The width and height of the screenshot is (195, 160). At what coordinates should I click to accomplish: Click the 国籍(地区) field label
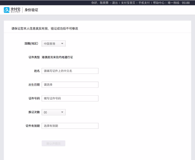pos(32,44)
